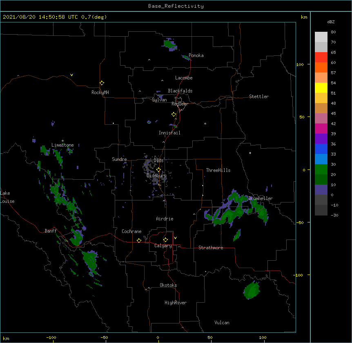
Task: Click the Banff label
Action: pyautogui.click(x=51, y=231)
